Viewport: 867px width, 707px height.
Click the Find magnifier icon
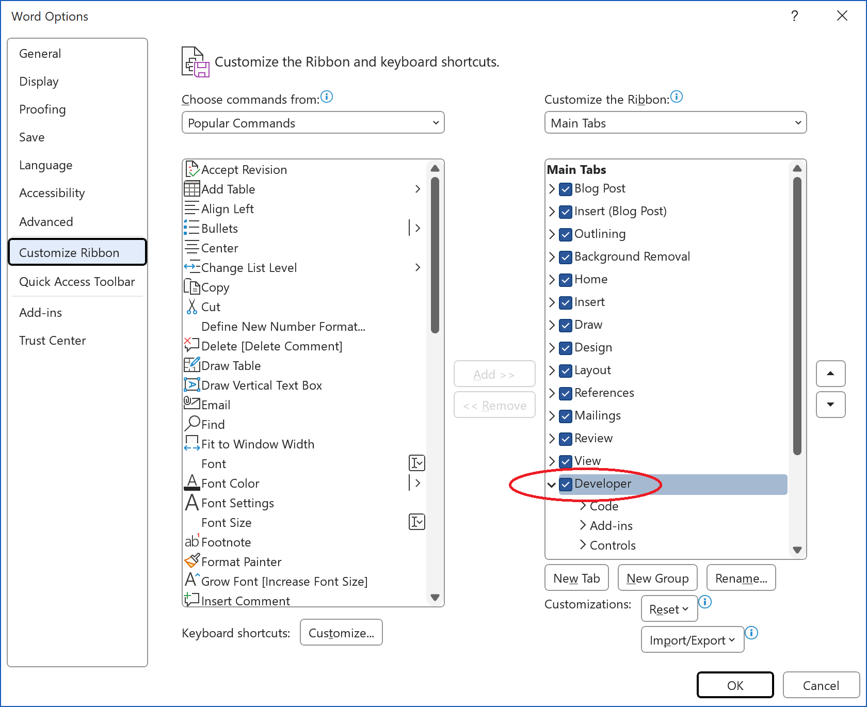pyautogui.click(x=192, y=424)
